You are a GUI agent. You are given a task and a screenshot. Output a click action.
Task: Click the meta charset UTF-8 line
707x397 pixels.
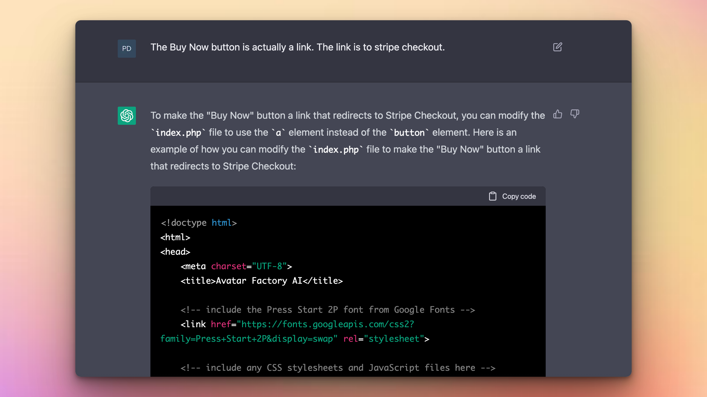pyautogui.click(x=236, y=266)
